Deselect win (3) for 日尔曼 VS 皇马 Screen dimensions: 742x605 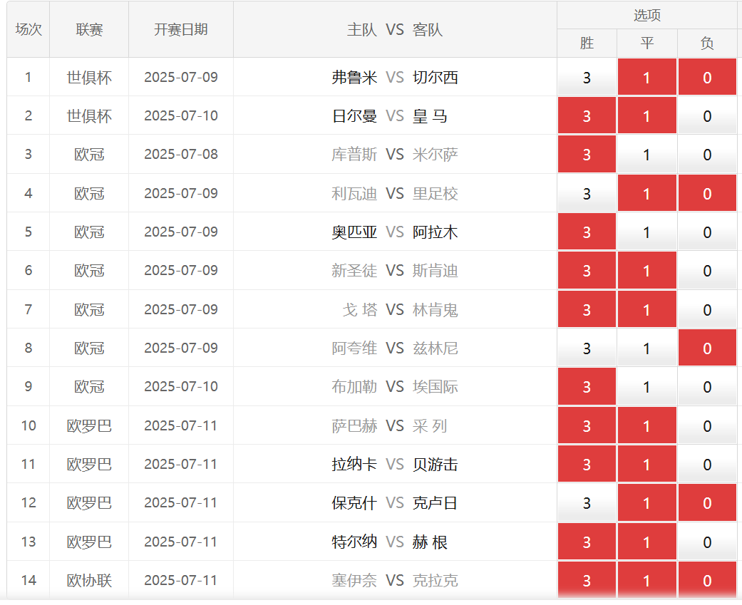(x=587, y=116)
